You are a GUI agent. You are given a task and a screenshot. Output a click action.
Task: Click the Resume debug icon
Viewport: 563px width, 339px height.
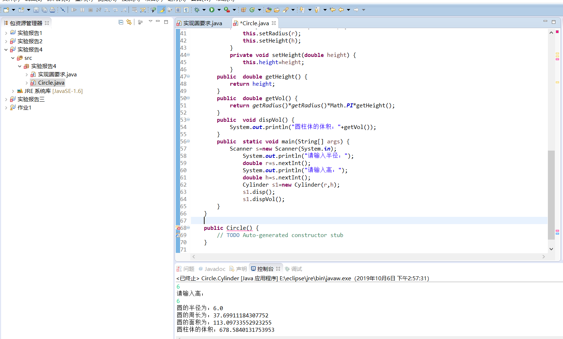[74, 10]
